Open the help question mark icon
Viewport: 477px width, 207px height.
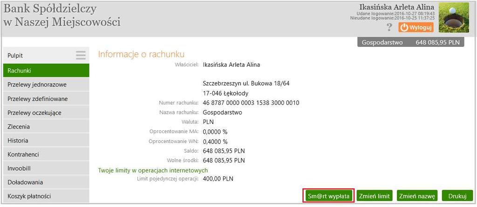point(389,27)
